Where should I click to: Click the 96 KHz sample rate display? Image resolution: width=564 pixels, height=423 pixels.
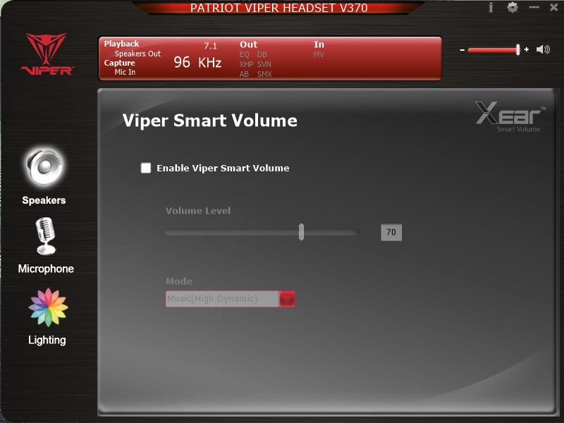(x=197, y=63)
